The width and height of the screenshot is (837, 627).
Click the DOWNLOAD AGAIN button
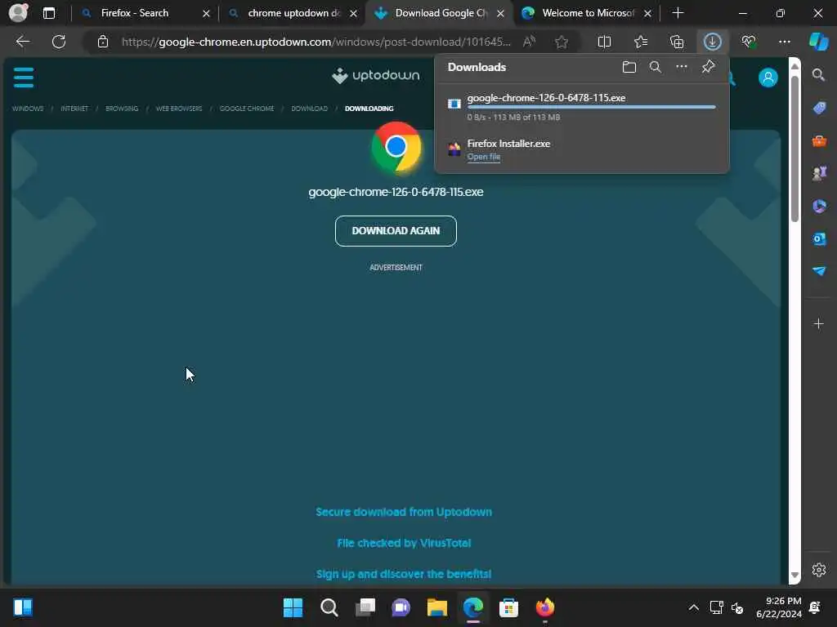point(396,231)
